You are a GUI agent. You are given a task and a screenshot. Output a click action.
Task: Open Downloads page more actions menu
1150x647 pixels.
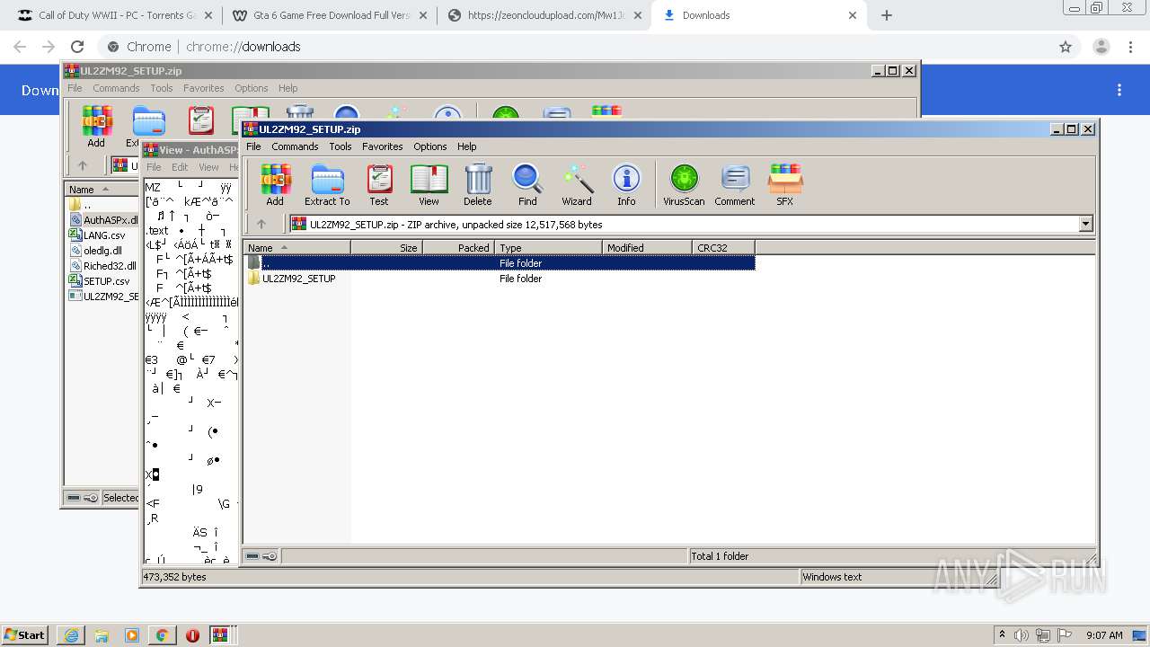coord(1119,90)
